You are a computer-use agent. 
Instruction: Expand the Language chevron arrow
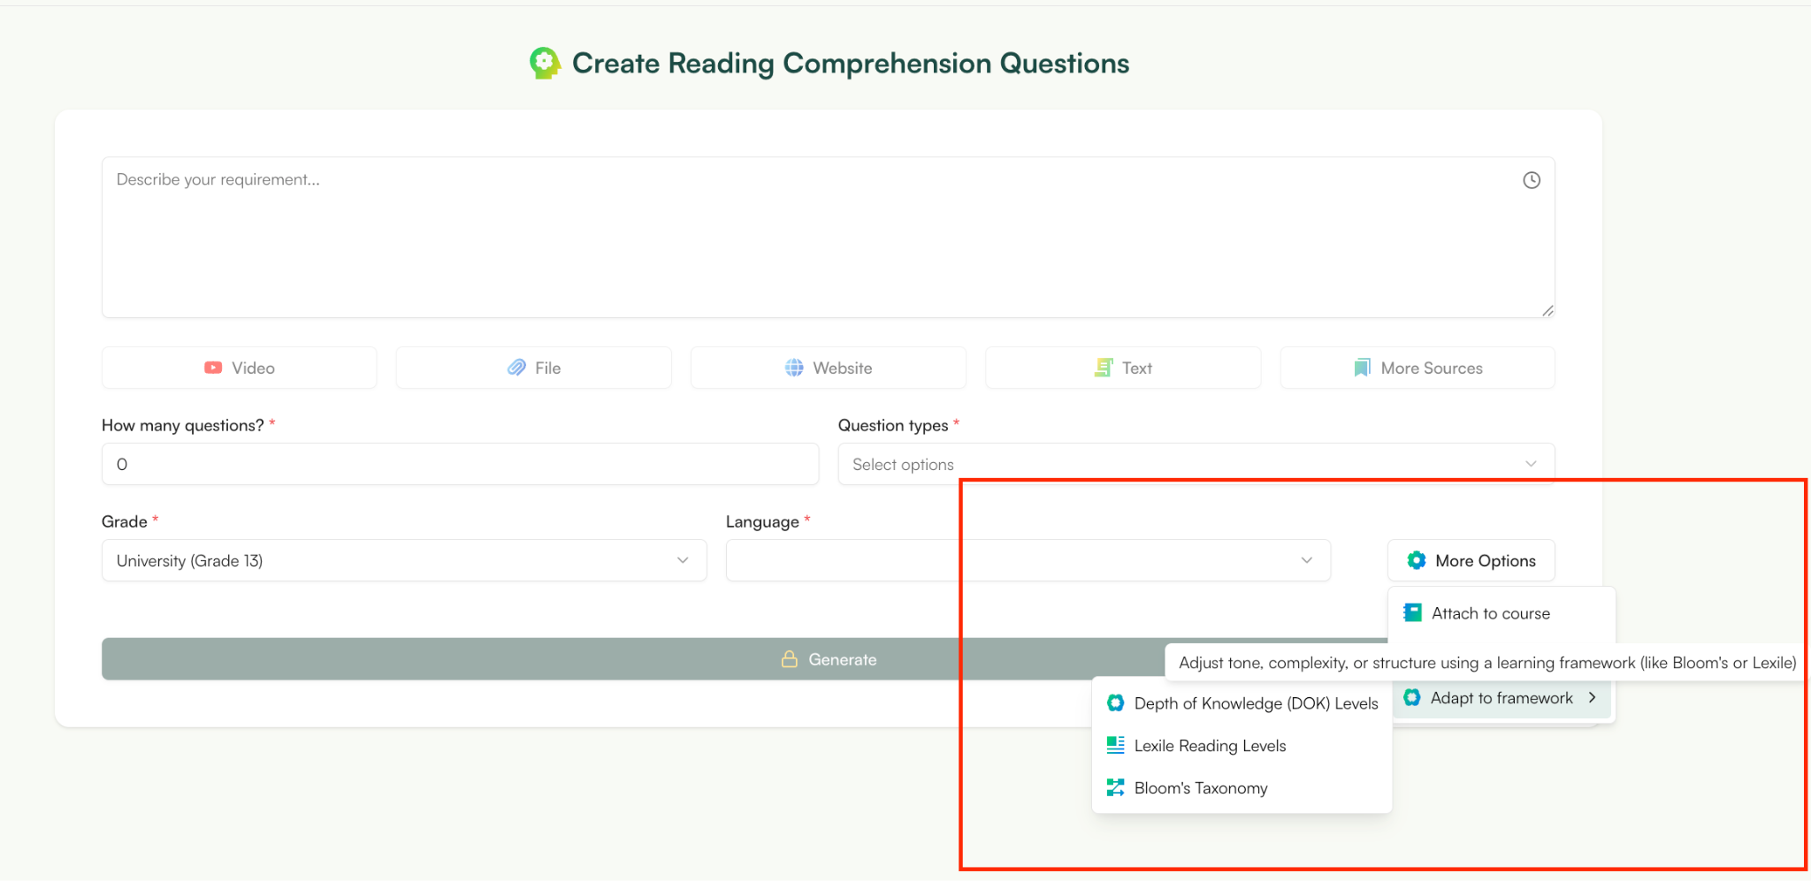[1307, 560]
